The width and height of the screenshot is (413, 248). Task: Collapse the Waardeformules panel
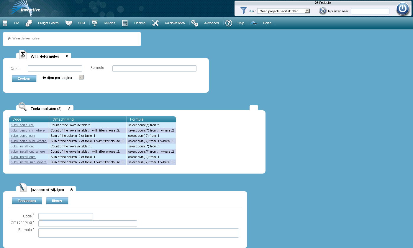[x=67, y=56]
